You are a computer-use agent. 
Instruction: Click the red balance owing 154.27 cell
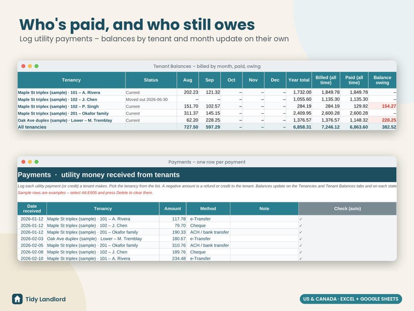point(382,106)
